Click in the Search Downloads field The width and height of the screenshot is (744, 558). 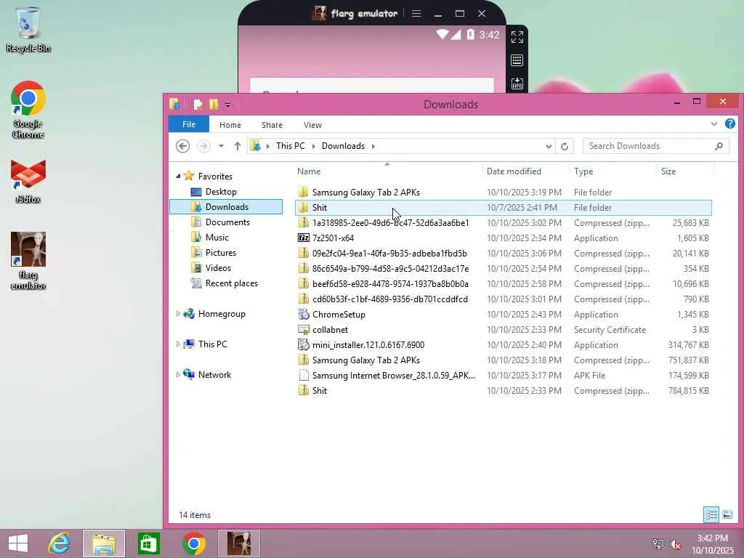(649, 146)
